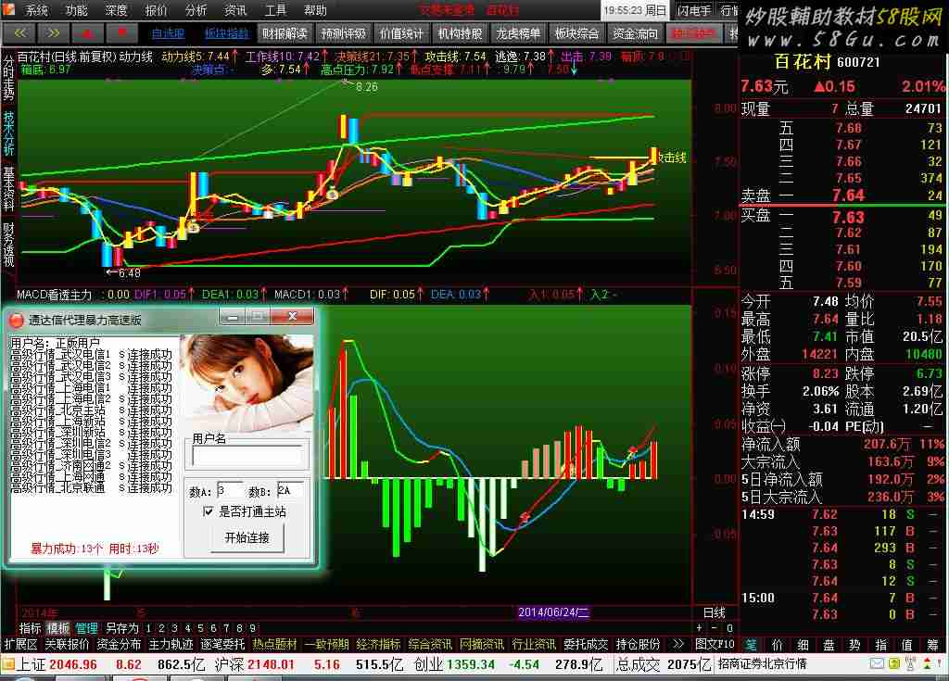This screenshot has width=949, height=681.
Task: Open the 报价 menu
Action: (x=156, y=10)
